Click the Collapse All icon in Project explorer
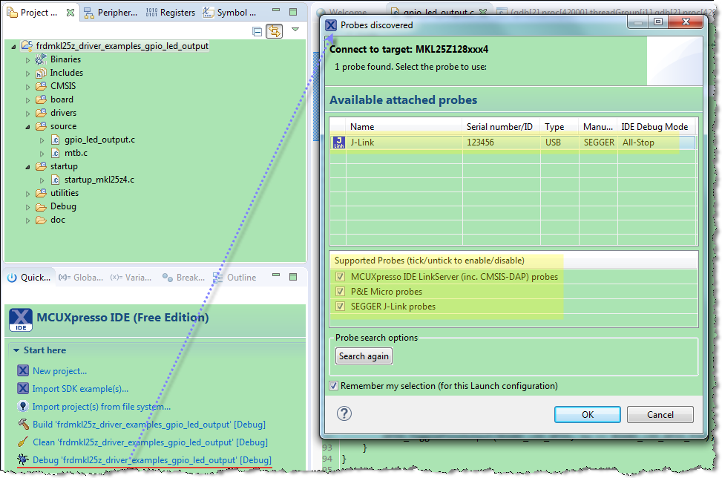This screenshot has width=722, height=478. (x=257, y=31)
